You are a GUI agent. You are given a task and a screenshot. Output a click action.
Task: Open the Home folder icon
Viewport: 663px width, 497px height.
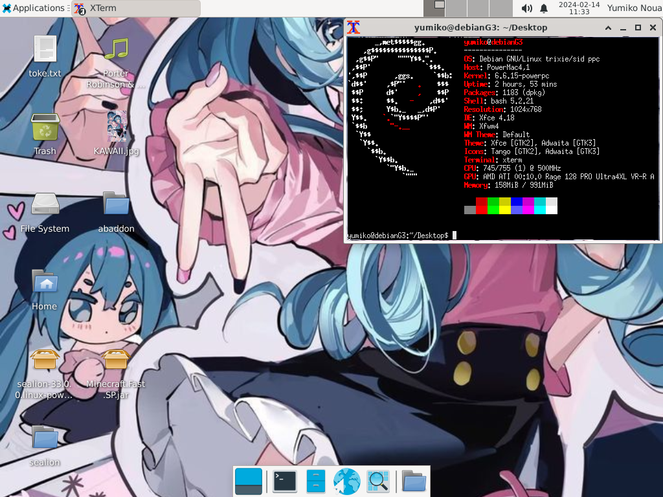[45, 282]
